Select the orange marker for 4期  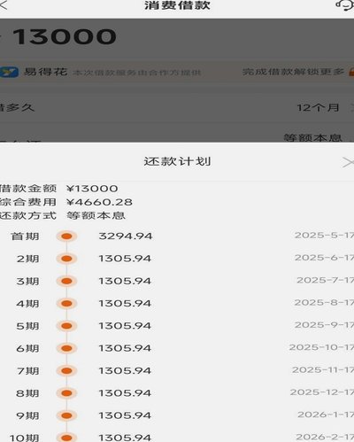coord(66,304)
